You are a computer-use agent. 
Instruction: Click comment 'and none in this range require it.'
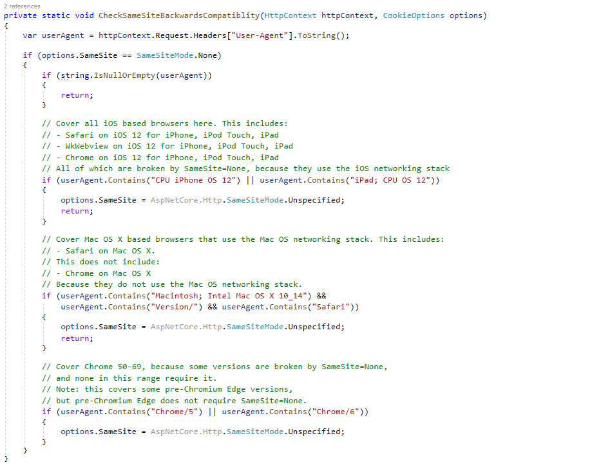click(x=129, y=378)
